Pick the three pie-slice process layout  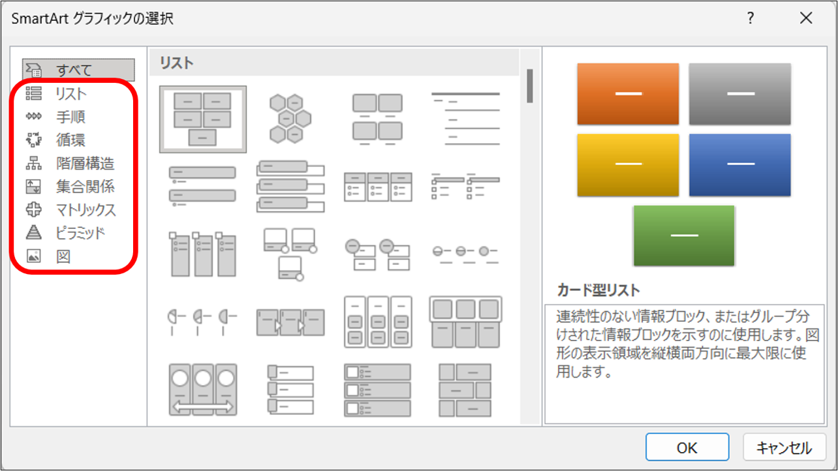coord(203,322)
